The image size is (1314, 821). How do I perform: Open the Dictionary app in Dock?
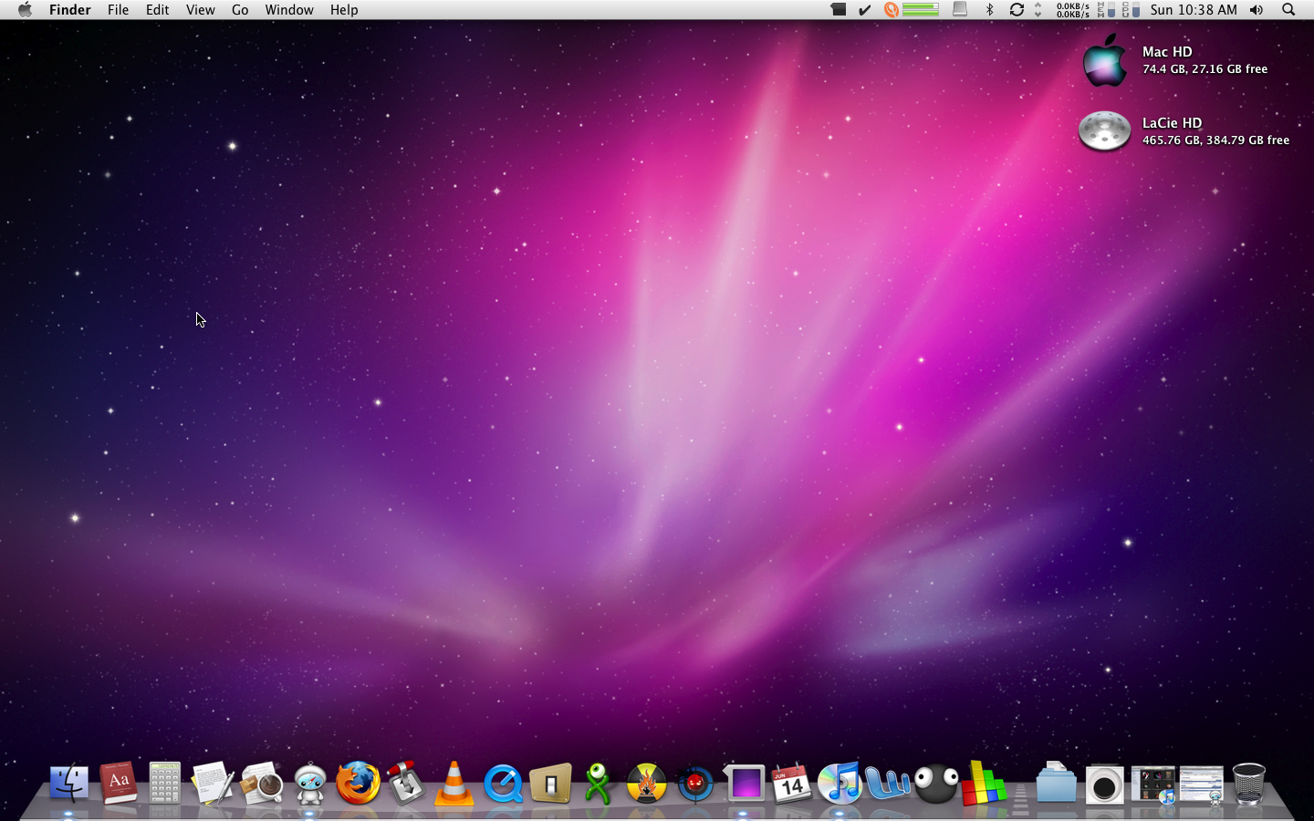[x=118, y=784]
